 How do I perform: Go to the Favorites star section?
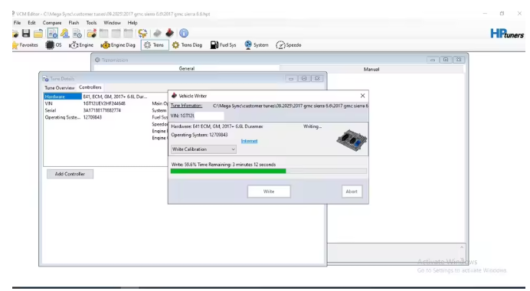(25, 45)
